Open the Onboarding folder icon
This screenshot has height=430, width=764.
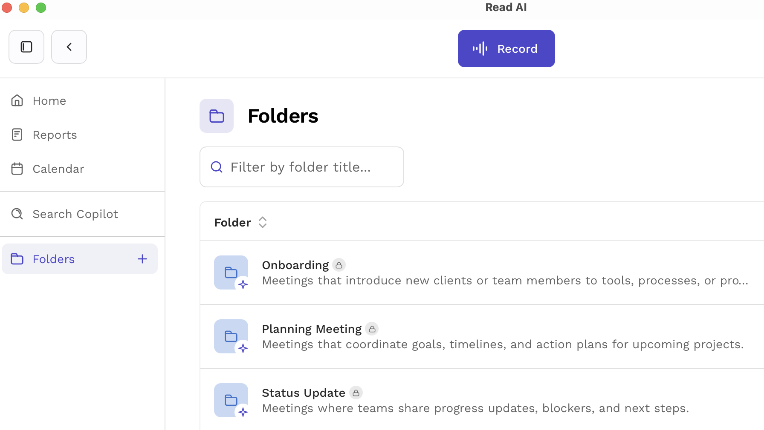pyautogui.click(x=231, y=272)
